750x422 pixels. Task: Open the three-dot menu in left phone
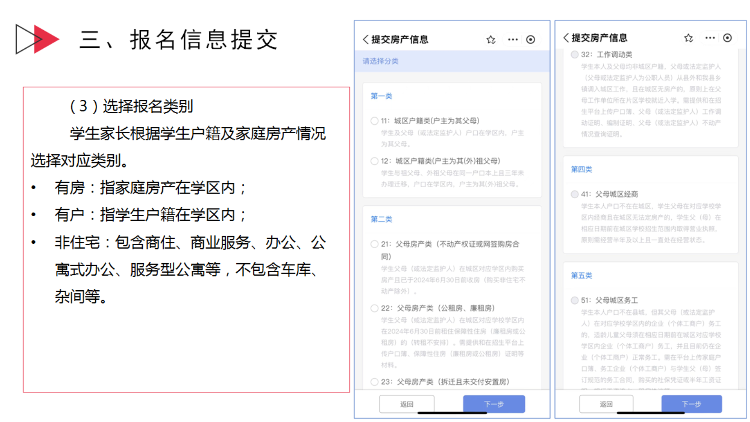coord(512,40)
